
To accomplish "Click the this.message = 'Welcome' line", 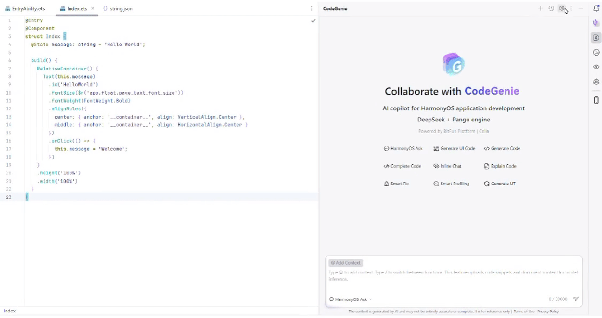I will (91, 149).
